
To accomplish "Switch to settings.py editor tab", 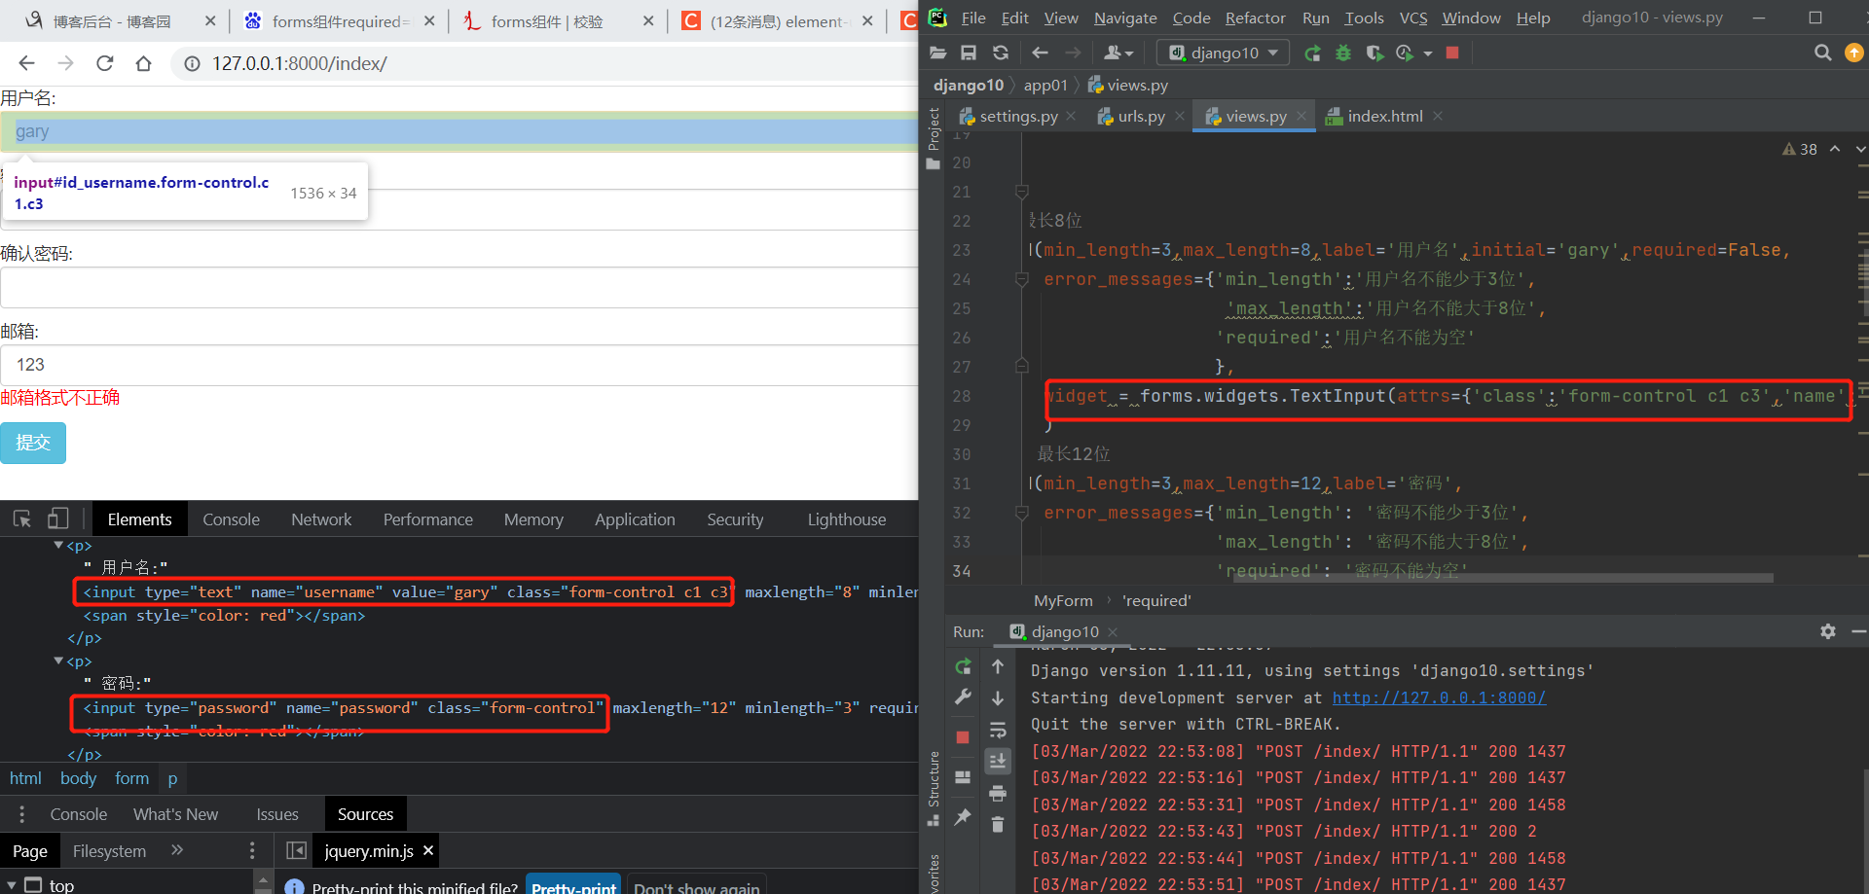I will pyautogui.click(x=1018, y=116).
